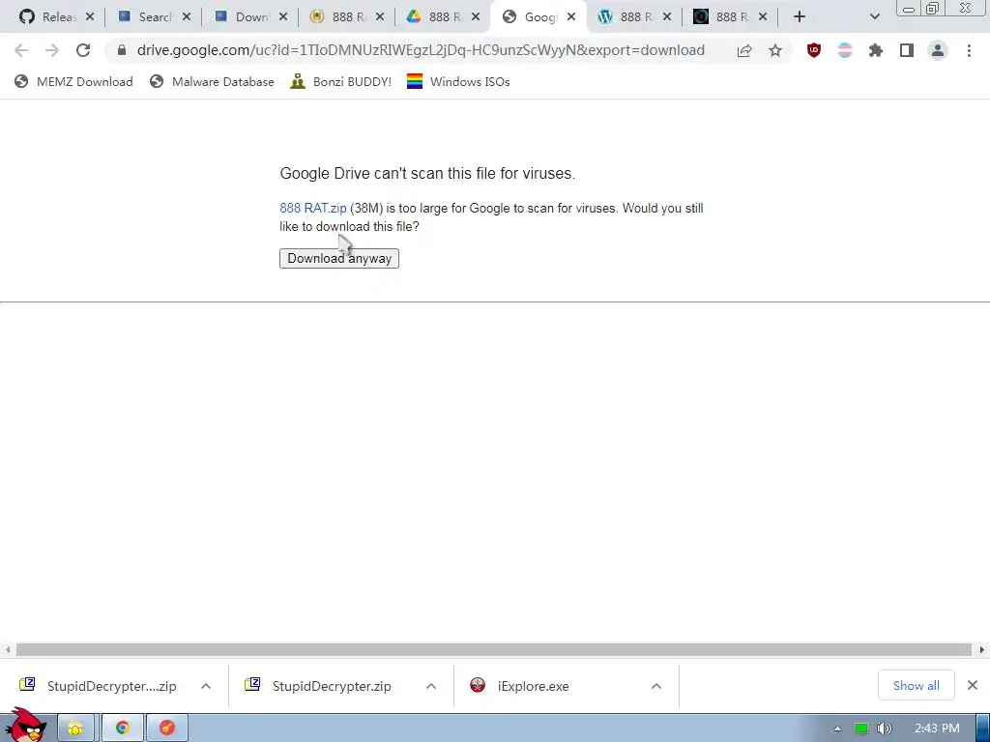Click the horizontal scrollbar track
990x742 pixels.
(494, 649)
